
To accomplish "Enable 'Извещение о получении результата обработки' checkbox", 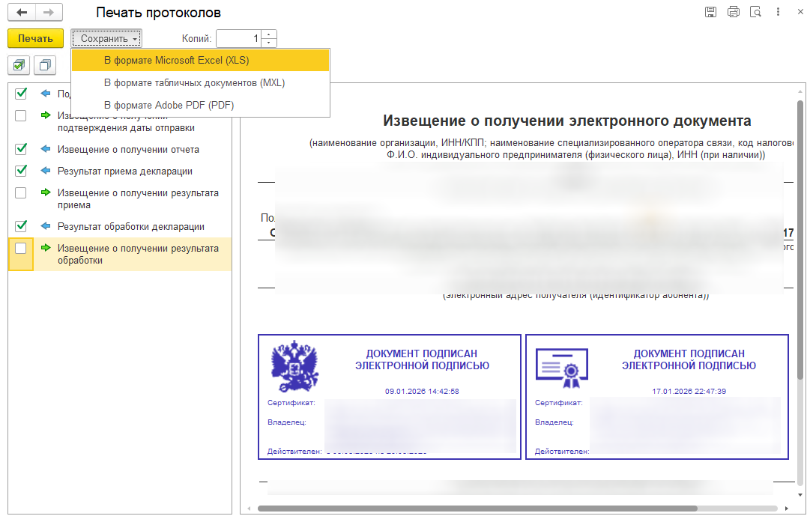I will tap(21, 249).
